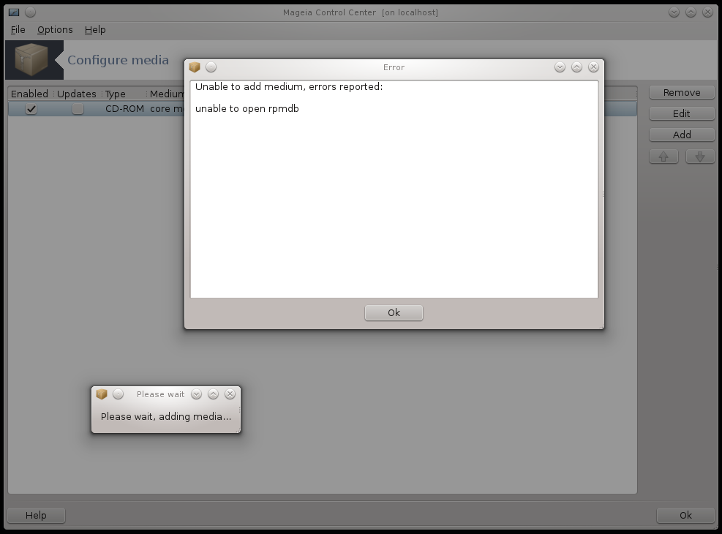722x534 pixels.
Task: Click the Remove button
Action: point(682,92)
